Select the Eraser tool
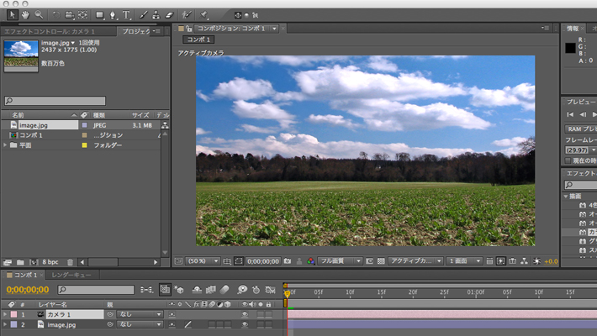The height and width of the screenshot is (336, 597). coord(169,14)
